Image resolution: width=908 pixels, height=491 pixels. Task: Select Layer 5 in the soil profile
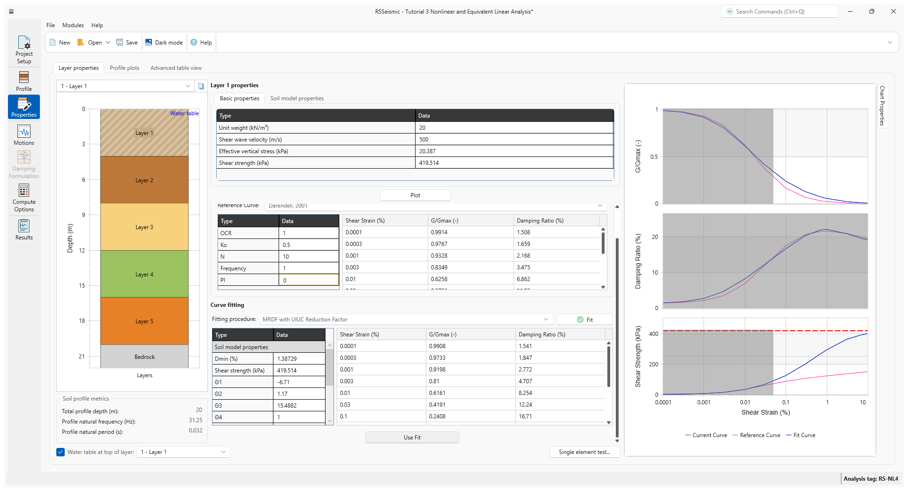click(144, 321)
